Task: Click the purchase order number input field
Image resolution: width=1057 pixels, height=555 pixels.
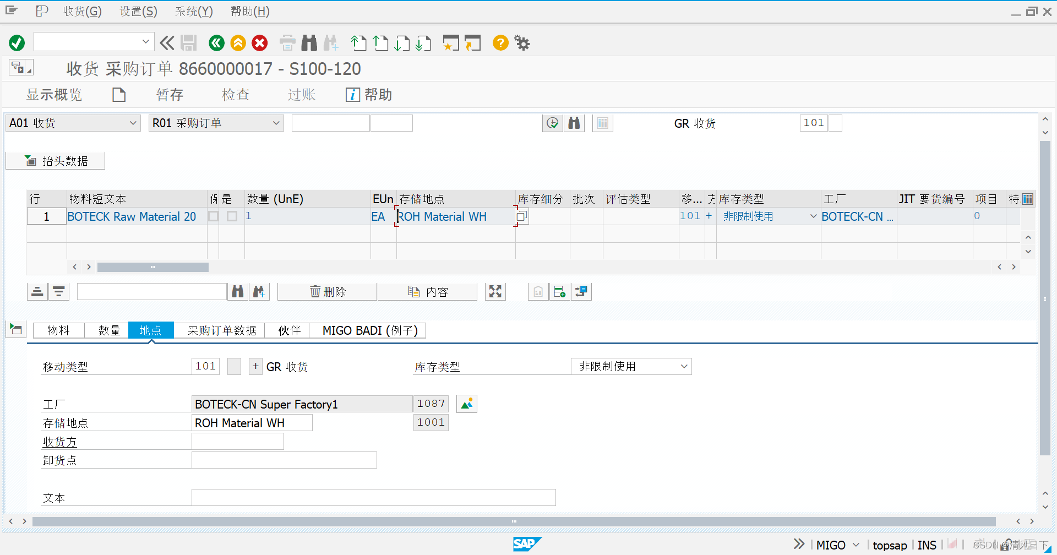Action: [330, 123]
